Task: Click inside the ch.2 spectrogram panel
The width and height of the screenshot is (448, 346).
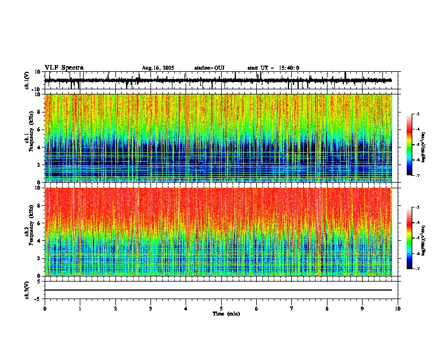Action: tap(218, 232)
